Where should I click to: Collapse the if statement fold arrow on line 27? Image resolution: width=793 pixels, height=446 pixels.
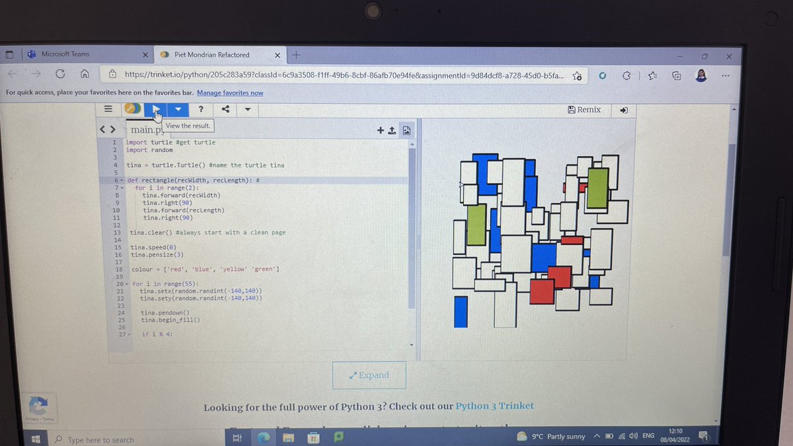click(x=129, y=334)
